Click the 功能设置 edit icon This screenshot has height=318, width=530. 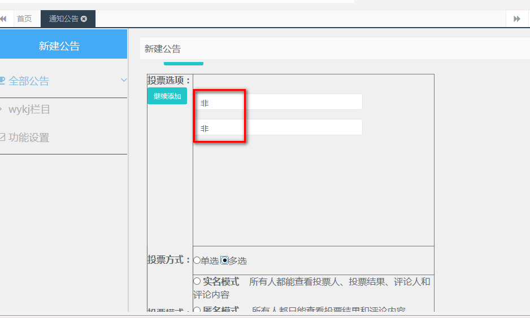point(2,137)
